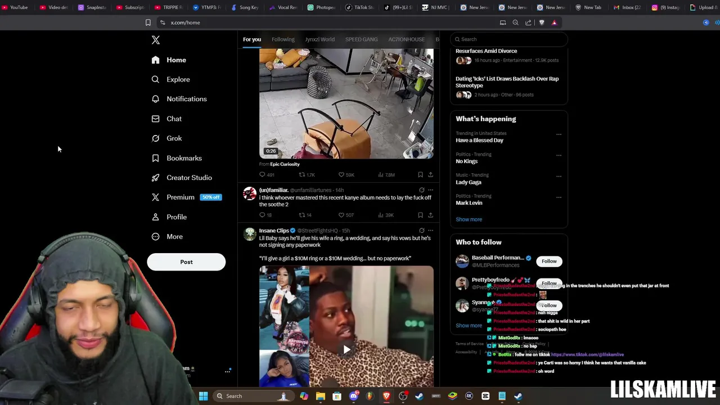Open the Brave Rewards triangle icon
The width and height of the screenshot is (720, 405).
[554, 22]
